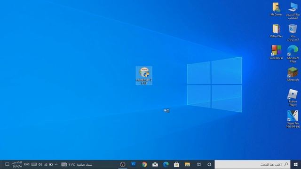The width and height of the screenshot is (301, 169).
Task: Open the Windows Start menu
Action: pyautogui.click(x=296, y=165)
